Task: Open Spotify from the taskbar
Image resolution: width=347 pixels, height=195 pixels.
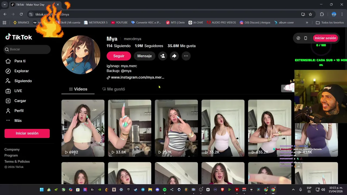Action: click(165, 190)
